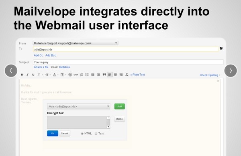
Task: Insert a numbered list
Action: click(81, 75)
